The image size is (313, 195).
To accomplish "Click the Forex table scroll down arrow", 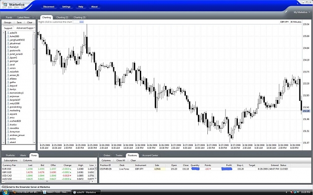I will click(96, 178).
